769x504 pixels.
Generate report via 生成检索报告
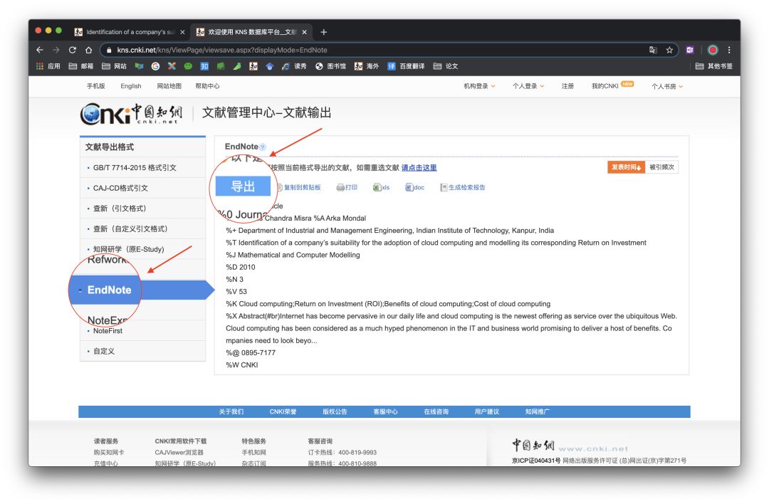(x=463, y=187)
